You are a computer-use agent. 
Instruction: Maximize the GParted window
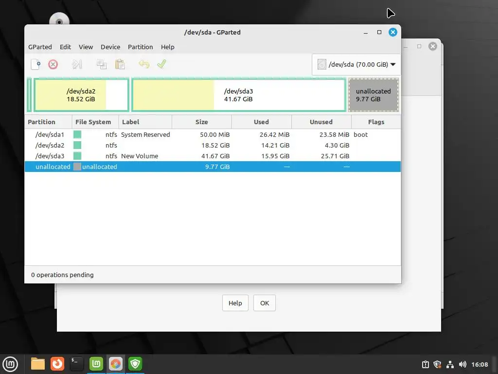tap(379, 32)
